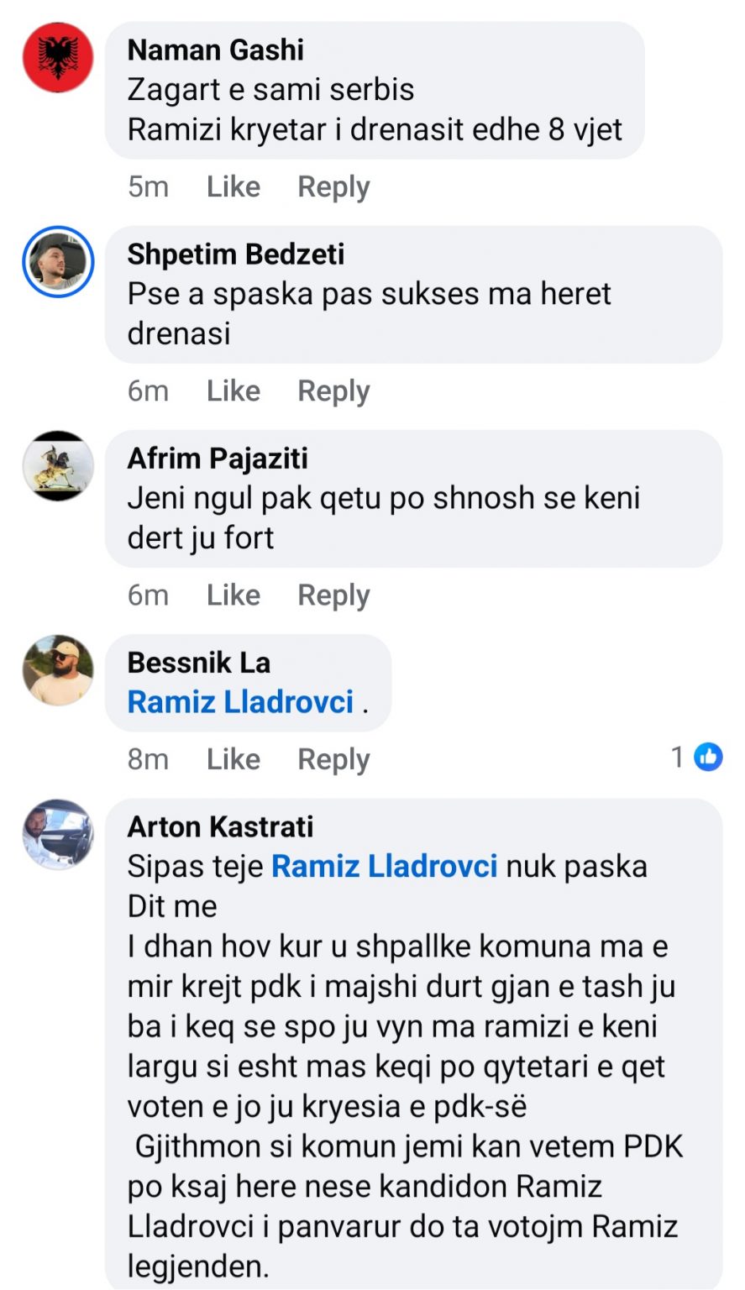
Task: Open Ramiz Lladrovci tag in Bessnik's comment
Action: [x=240, y=702]
